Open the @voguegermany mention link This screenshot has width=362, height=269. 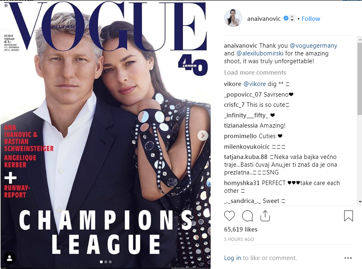(x=313, y=46)
